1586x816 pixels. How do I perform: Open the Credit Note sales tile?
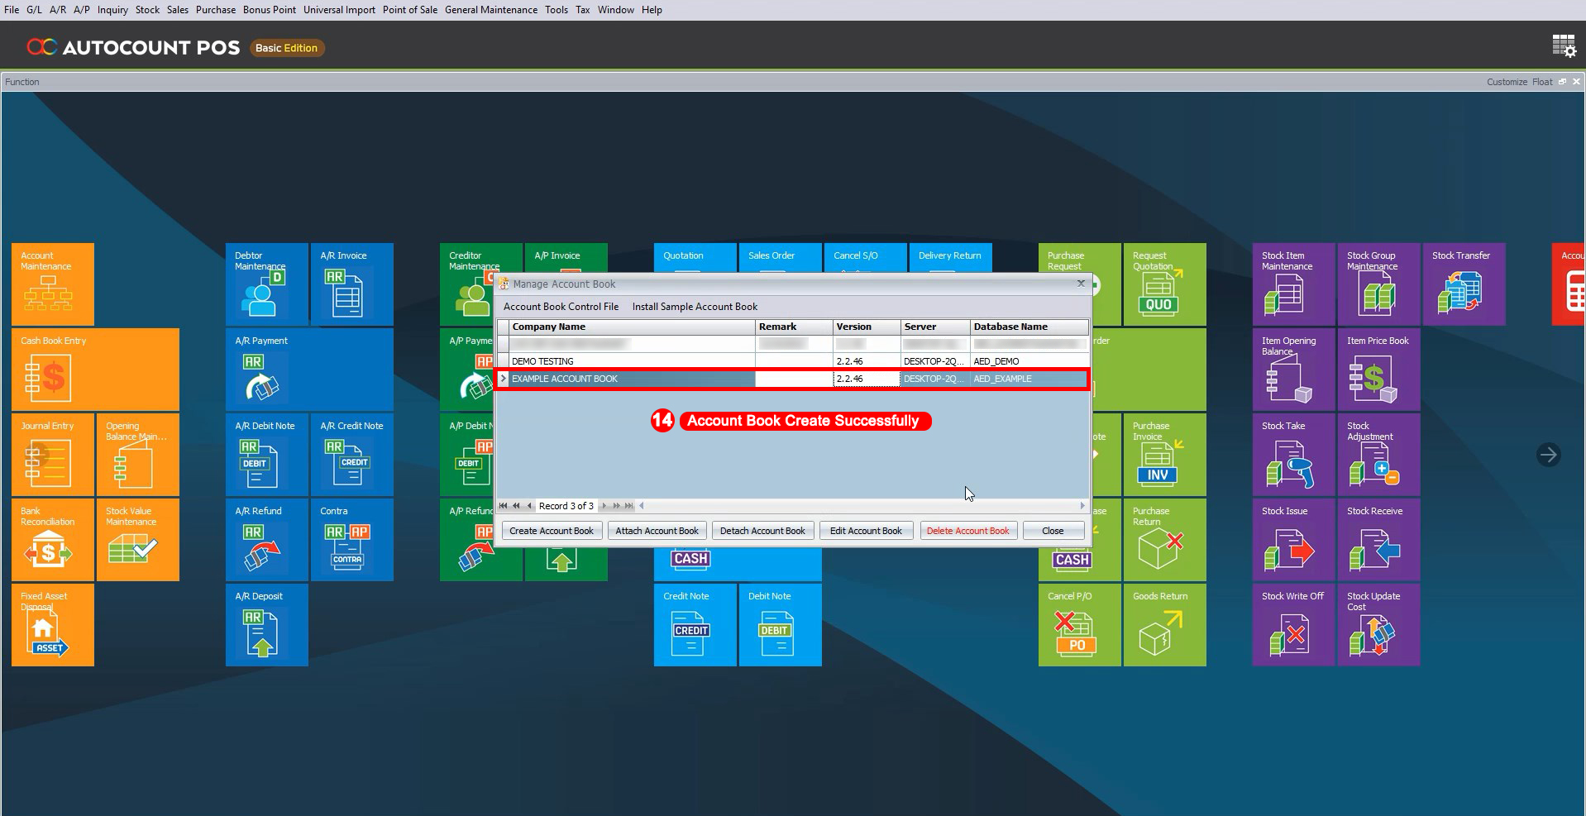click(x=695, y=624)
